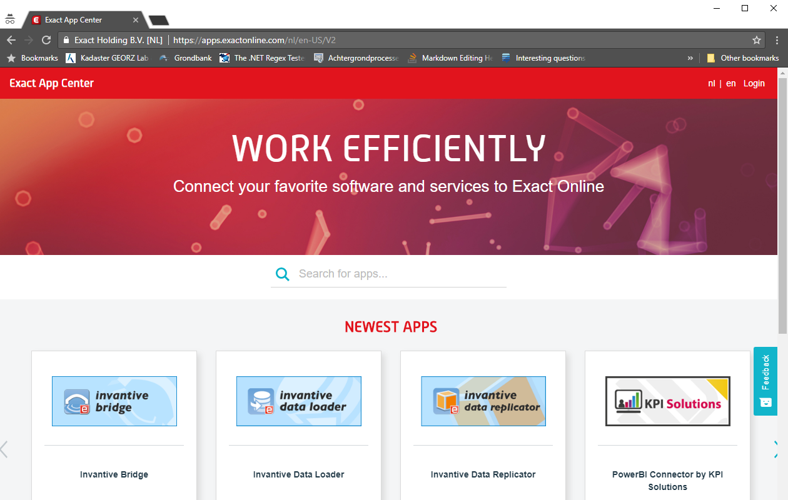The height and width of the screenshot is (500, 788).
Task: Show previous apps with left carousel arrow
Action: [4, 449]
